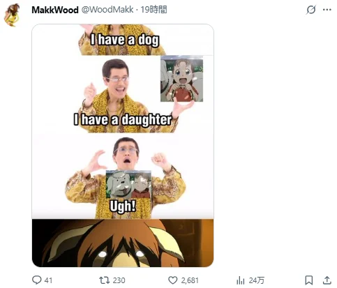Viewport: 337px width, 288px height.
Task: Open the @WoodMakk handle link
Action: click(107, 10)
